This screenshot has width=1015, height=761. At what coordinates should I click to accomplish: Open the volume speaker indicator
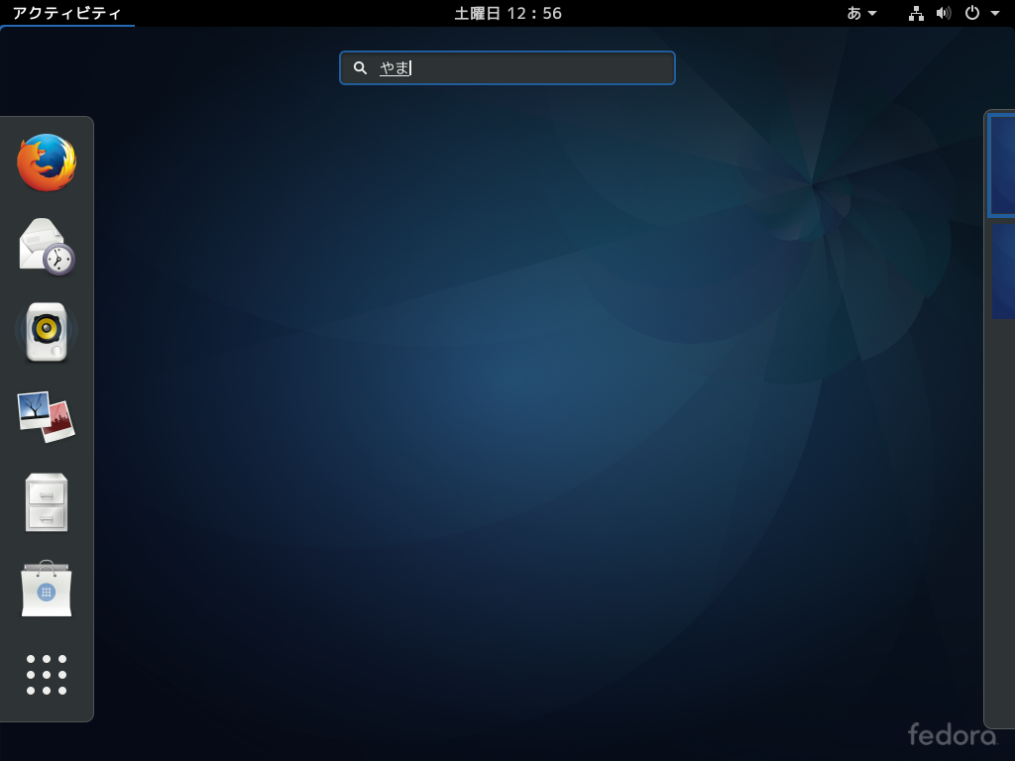point(944,13)
